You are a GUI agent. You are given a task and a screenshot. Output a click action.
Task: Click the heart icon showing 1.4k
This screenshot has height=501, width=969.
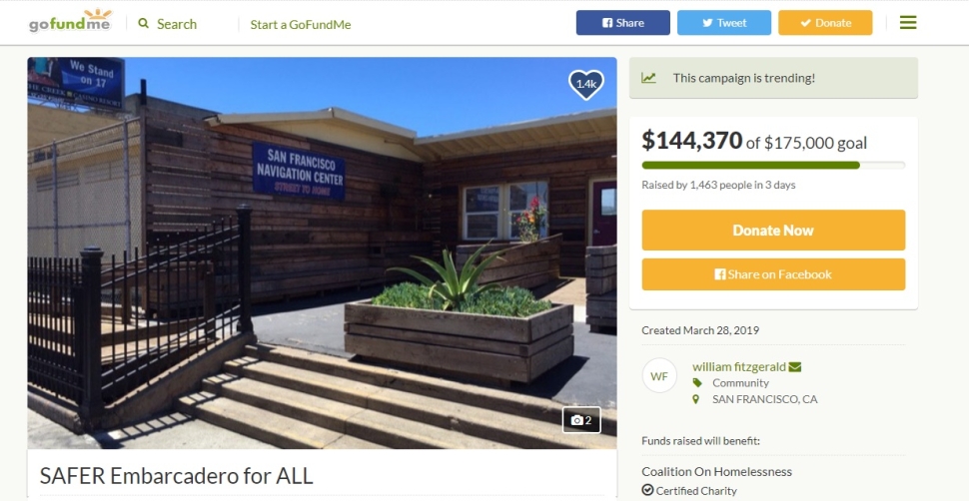pyautogui.click(x=585, y=85)
